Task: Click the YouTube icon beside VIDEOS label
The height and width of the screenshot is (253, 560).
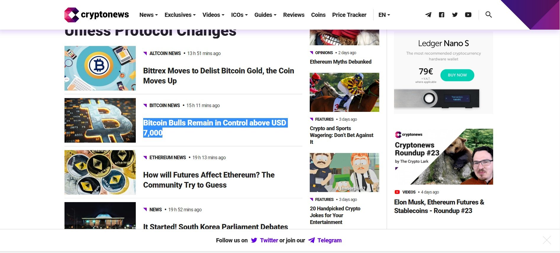Action: click(397, 192)
